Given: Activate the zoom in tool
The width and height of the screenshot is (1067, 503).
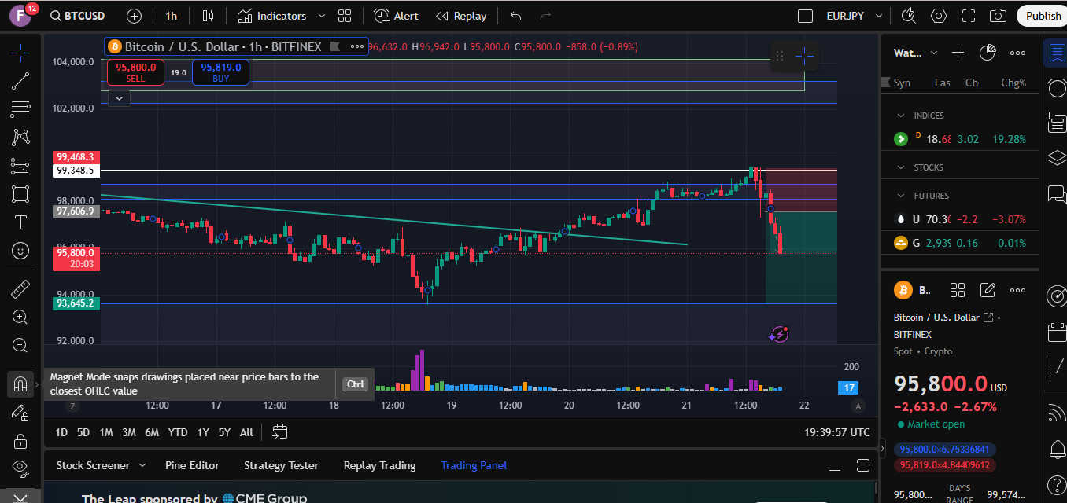Looking at the screenshot, I should (20, 317).
